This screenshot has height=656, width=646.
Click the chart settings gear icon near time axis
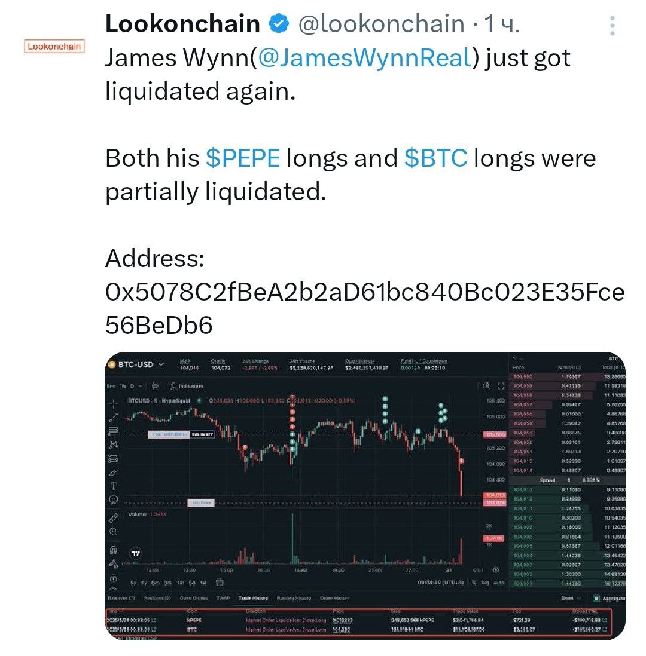[x=496, y=570]
